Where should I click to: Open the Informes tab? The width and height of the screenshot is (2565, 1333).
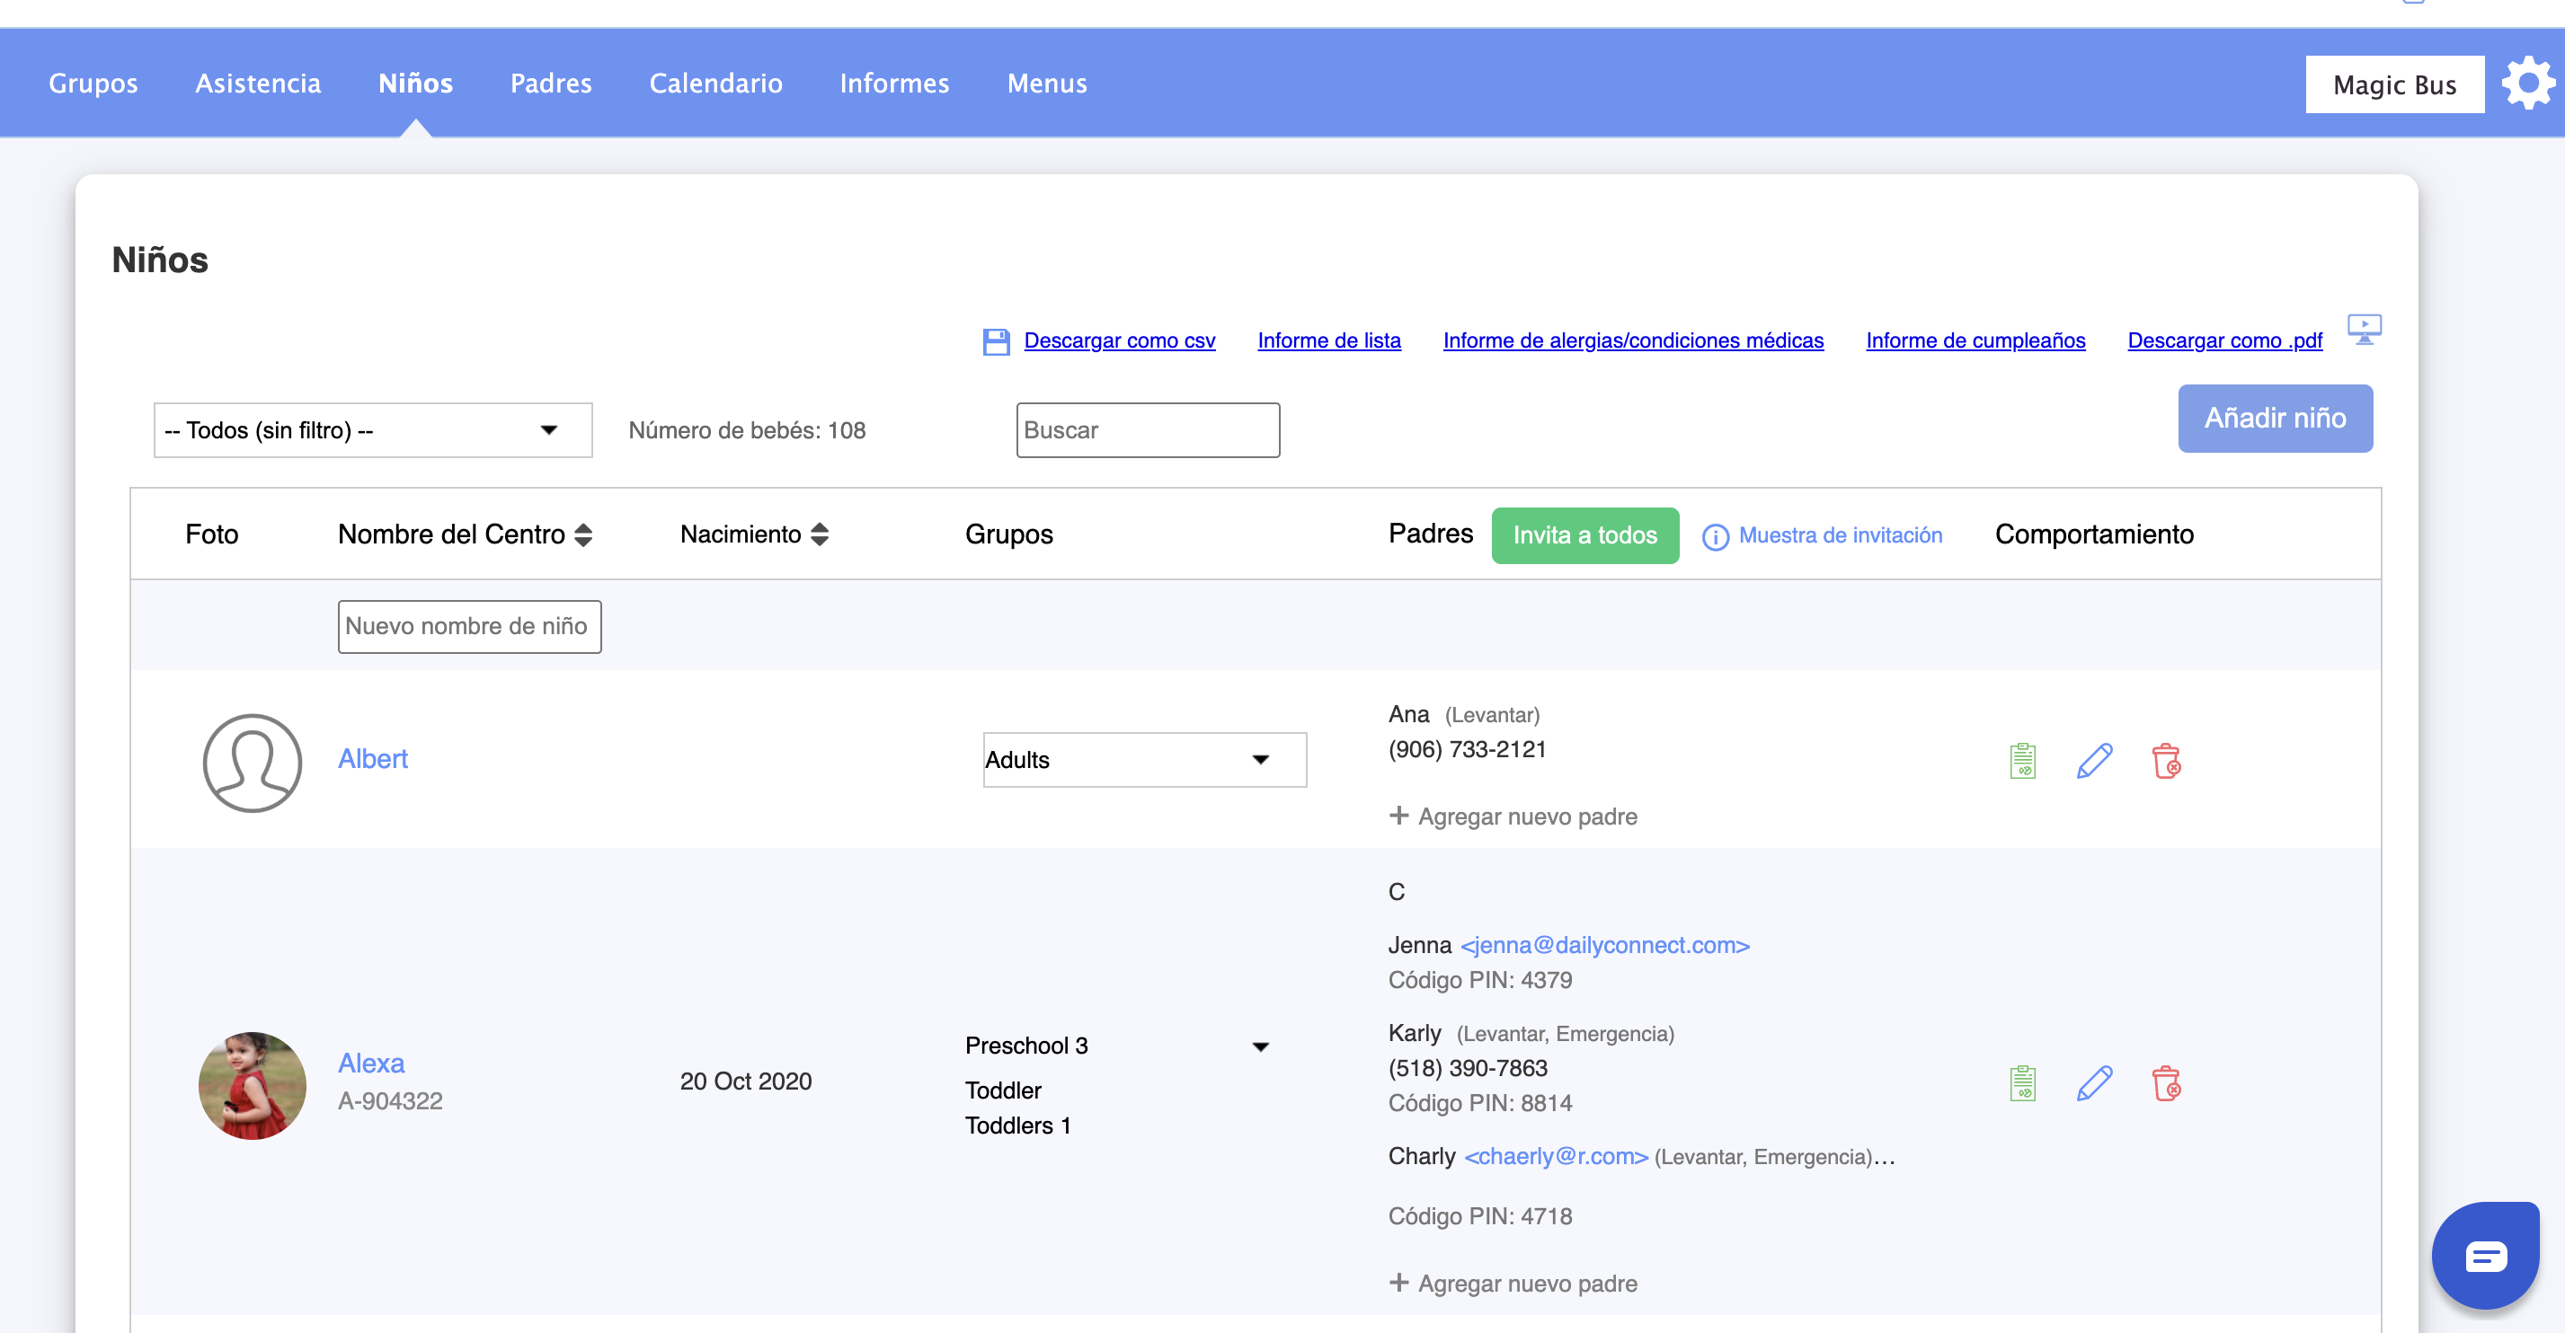point(894,84)
